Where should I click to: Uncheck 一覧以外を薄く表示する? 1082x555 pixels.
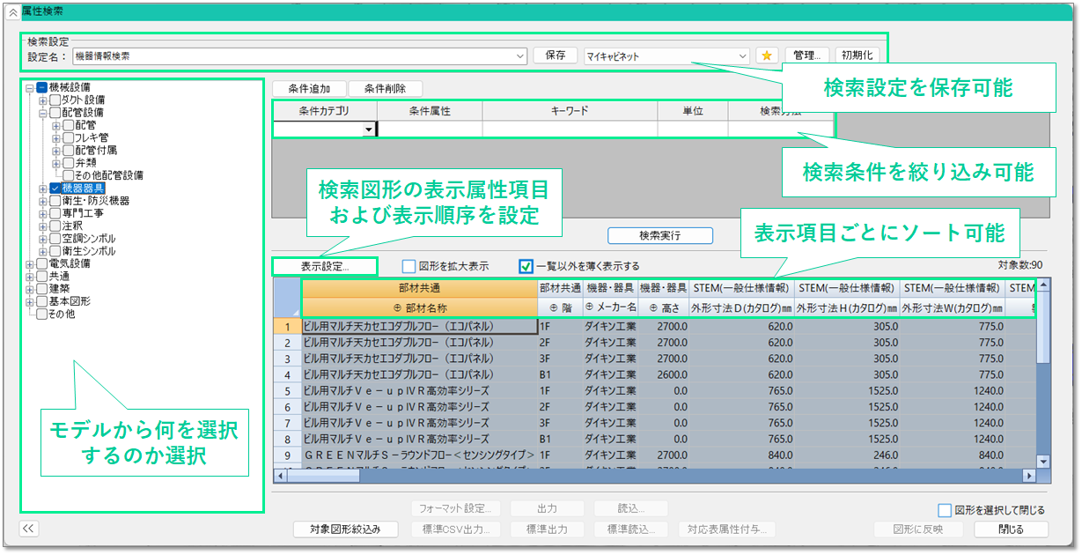tap(526, 266)
